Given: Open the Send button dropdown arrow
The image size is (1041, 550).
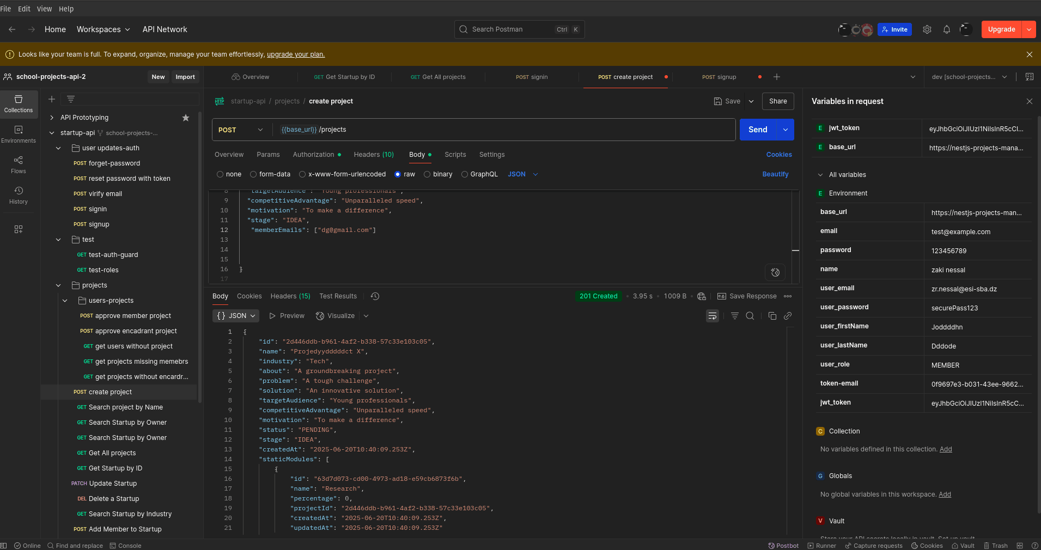Looking at the screenshot, I should 786,130.
